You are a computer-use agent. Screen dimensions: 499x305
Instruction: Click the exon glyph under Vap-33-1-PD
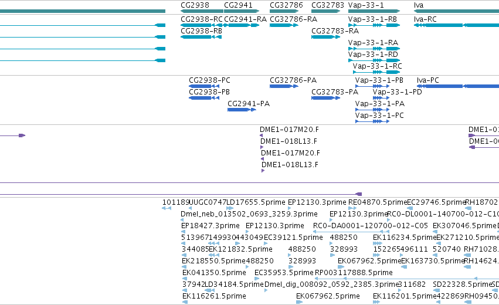pos(381,98)
